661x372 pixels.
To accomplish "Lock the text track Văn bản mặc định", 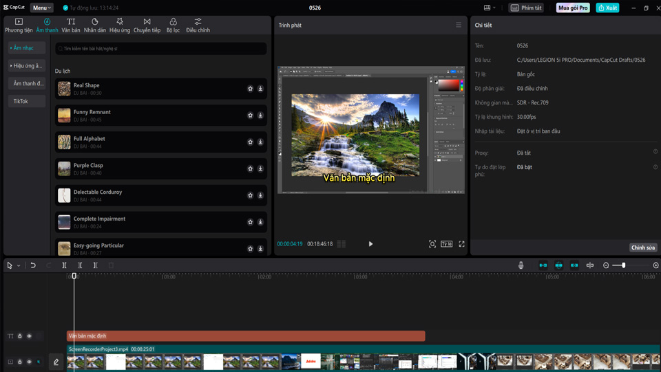I will pos(20,336).
